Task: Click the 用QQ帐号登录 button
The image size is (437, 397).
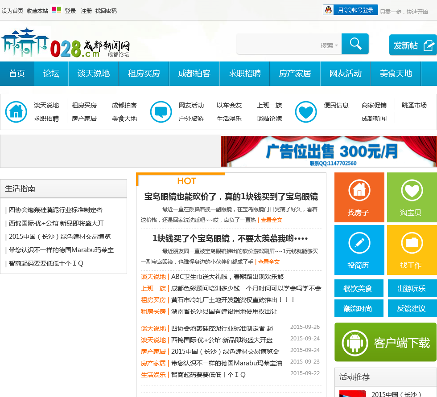Action: pyautogui.click(x=350, y=10)
